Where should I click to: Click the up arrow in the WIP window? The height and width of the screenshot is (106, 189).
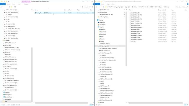click(x=9, y=7)
